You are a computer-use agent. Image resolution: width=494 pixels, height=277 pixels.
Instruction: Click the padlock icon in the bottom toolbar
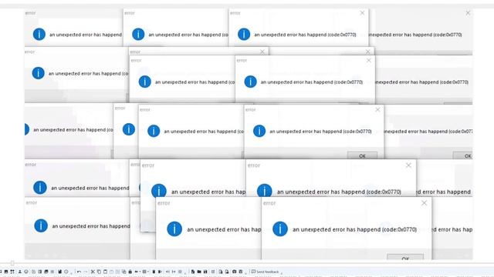click(x=130, y=272)
